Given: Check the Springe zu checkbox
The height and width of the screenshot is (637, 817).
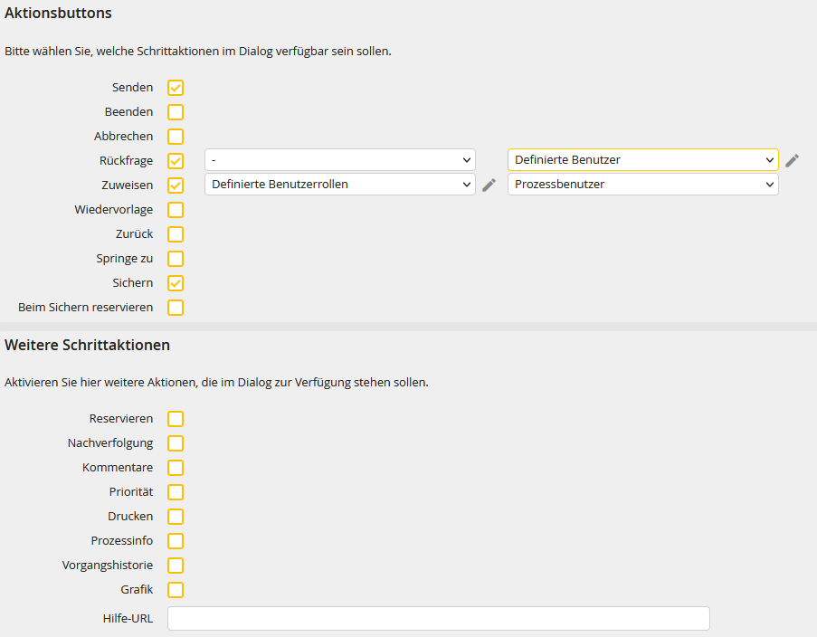Looking at the screenshot, I should 176,259.
